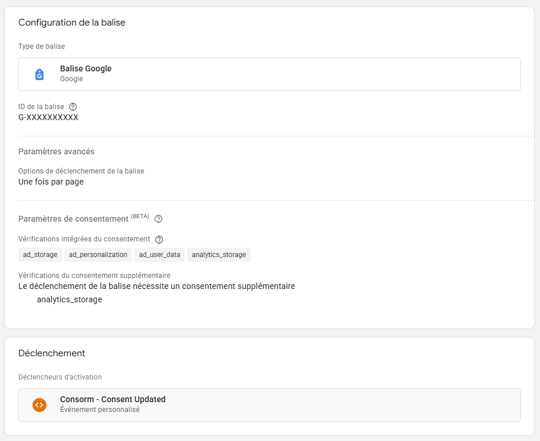Open help icon beside Paramètres de consentement
540x441 pixels.
(x=159, y=219)
